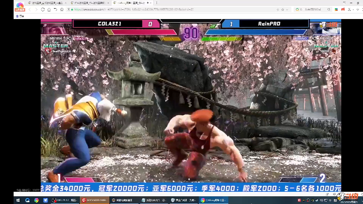Click the blue player two health bar
The height and width of the screenshot is (204, 363).
(256, 32)
